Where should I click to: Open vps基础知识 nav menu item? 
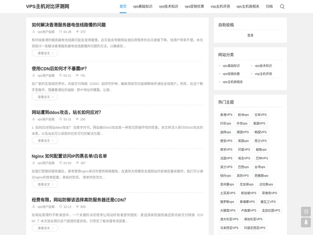(143, 7)
